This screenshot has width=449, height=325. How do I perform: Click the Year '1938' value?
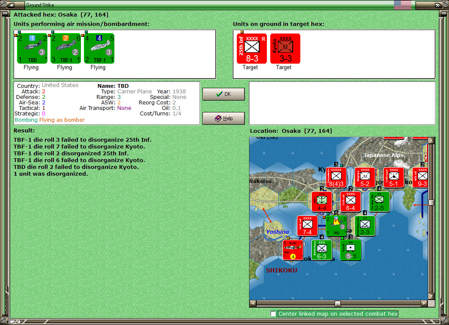[x=179, y=92]
